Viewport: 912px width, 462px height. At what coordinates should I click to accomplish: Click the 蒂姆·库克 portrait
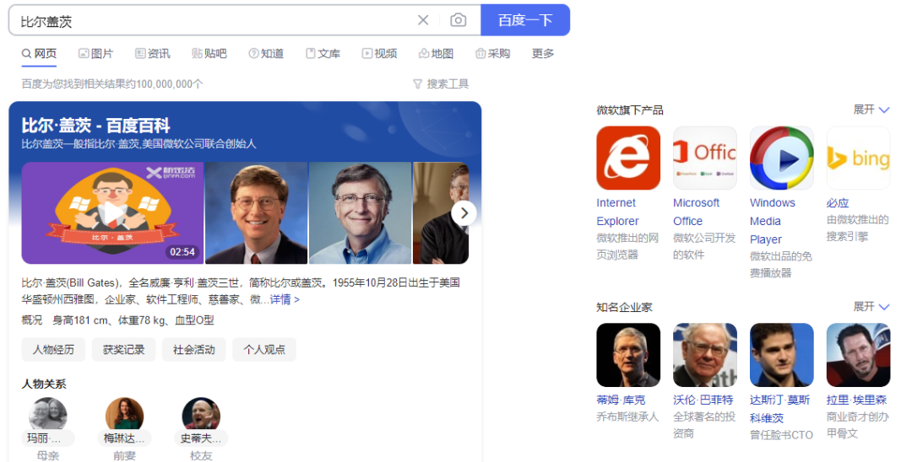point(628,355)
